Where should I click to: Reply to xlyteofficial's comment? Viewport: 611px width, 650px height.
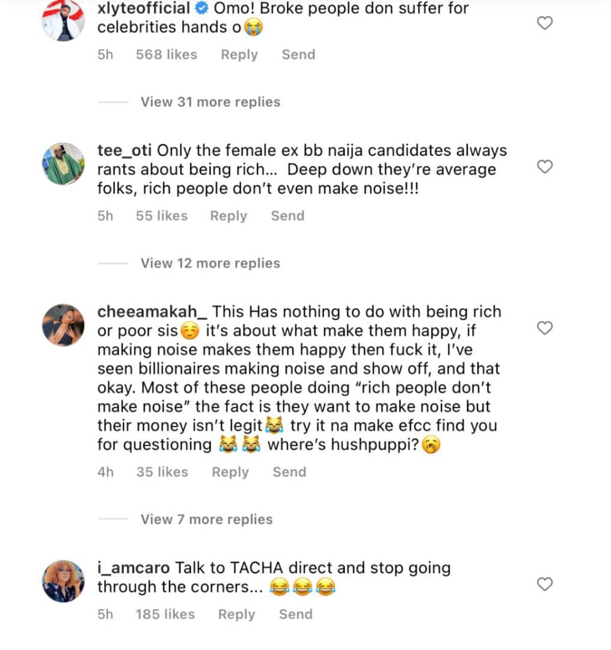239,55
